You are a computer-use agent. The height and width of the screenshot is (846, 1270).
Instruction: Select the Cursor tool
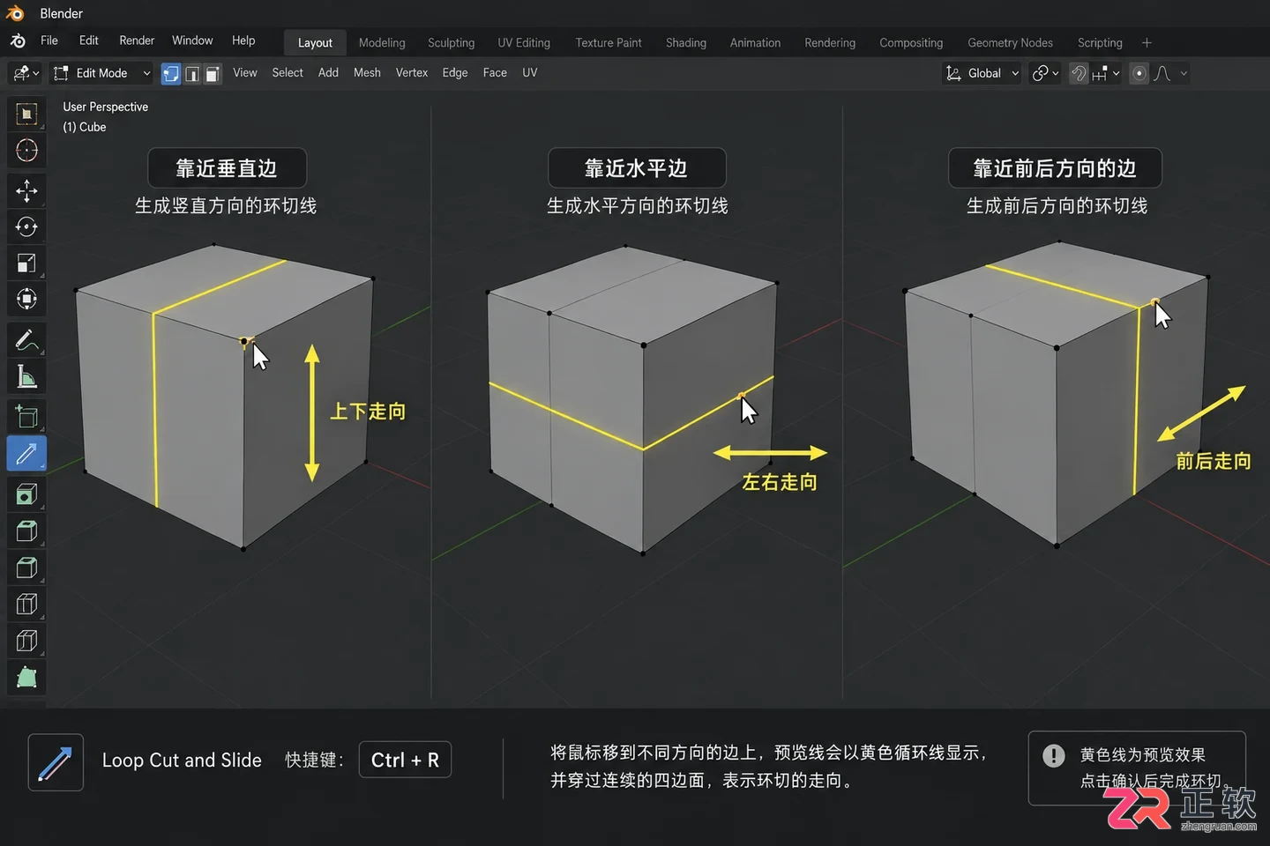(26, 151)
